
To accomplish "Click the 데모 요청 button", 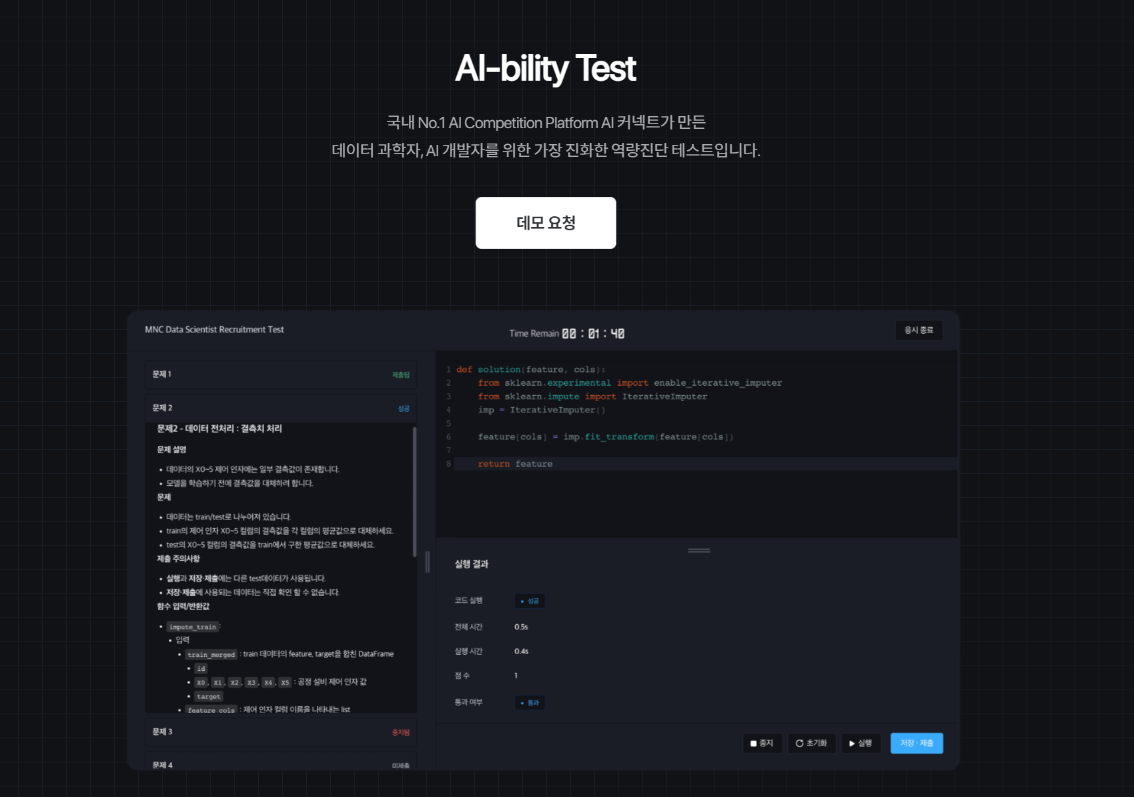I will click(x=546, y=223).
